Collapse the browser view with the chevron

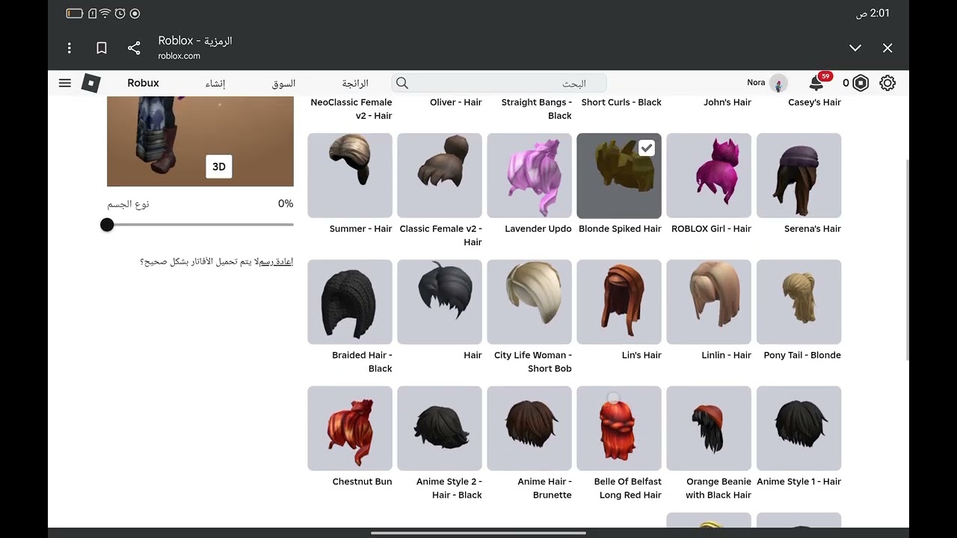pyautogui.click(x=855, y=48)
